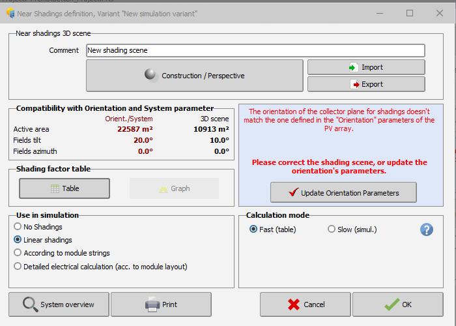This screenshot has height=326, width=456.
Task: Click the 3D scene column header
Action: [214, 119]
